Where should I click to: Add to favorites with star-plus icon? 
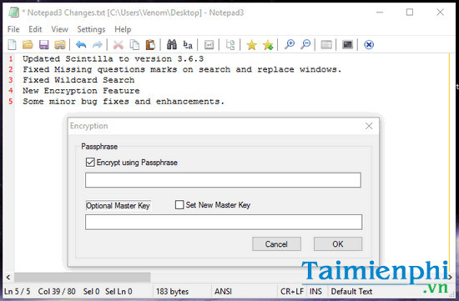click(x=268, y=45)
